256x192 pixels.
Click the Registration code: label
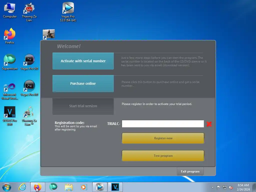(x=69, y=122)
